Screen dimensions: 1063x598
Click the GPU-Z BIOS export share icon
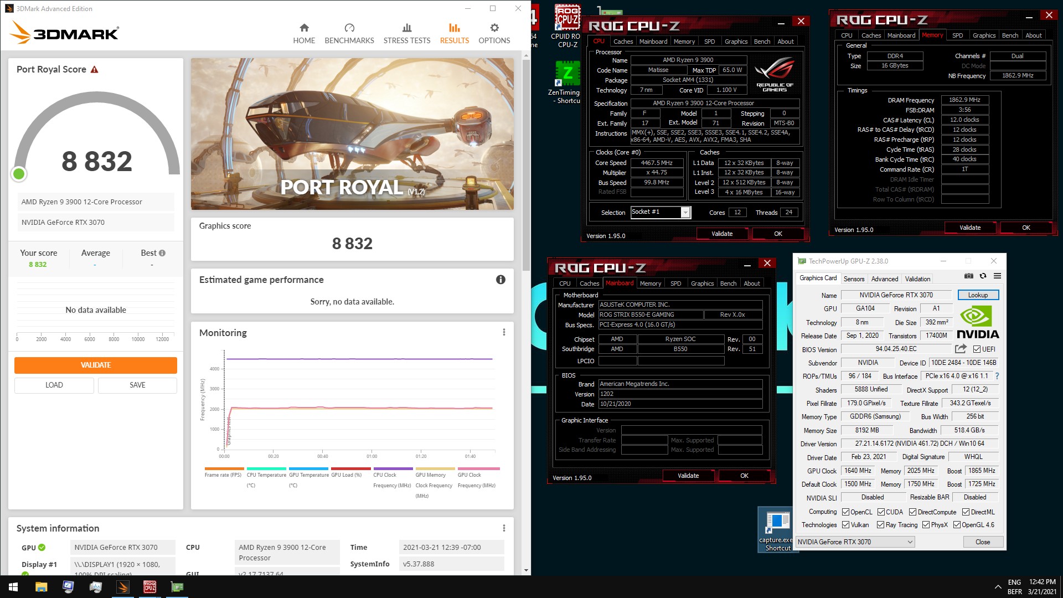point(961,349)
